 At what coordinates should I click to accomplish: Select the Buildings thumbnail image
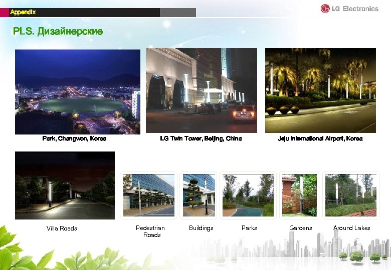click(199, 195)
